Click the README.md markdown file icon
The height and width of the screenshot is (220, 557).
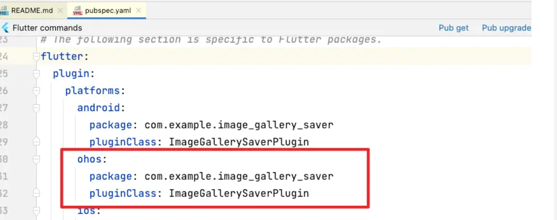pyautogui.click(x=4, y=11)
